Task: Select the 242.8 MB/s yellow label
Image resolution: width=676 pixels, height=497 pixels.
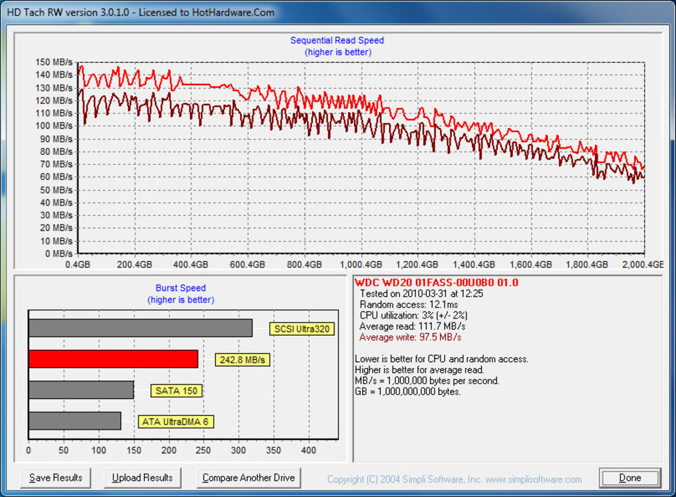Action: (242, 360)
